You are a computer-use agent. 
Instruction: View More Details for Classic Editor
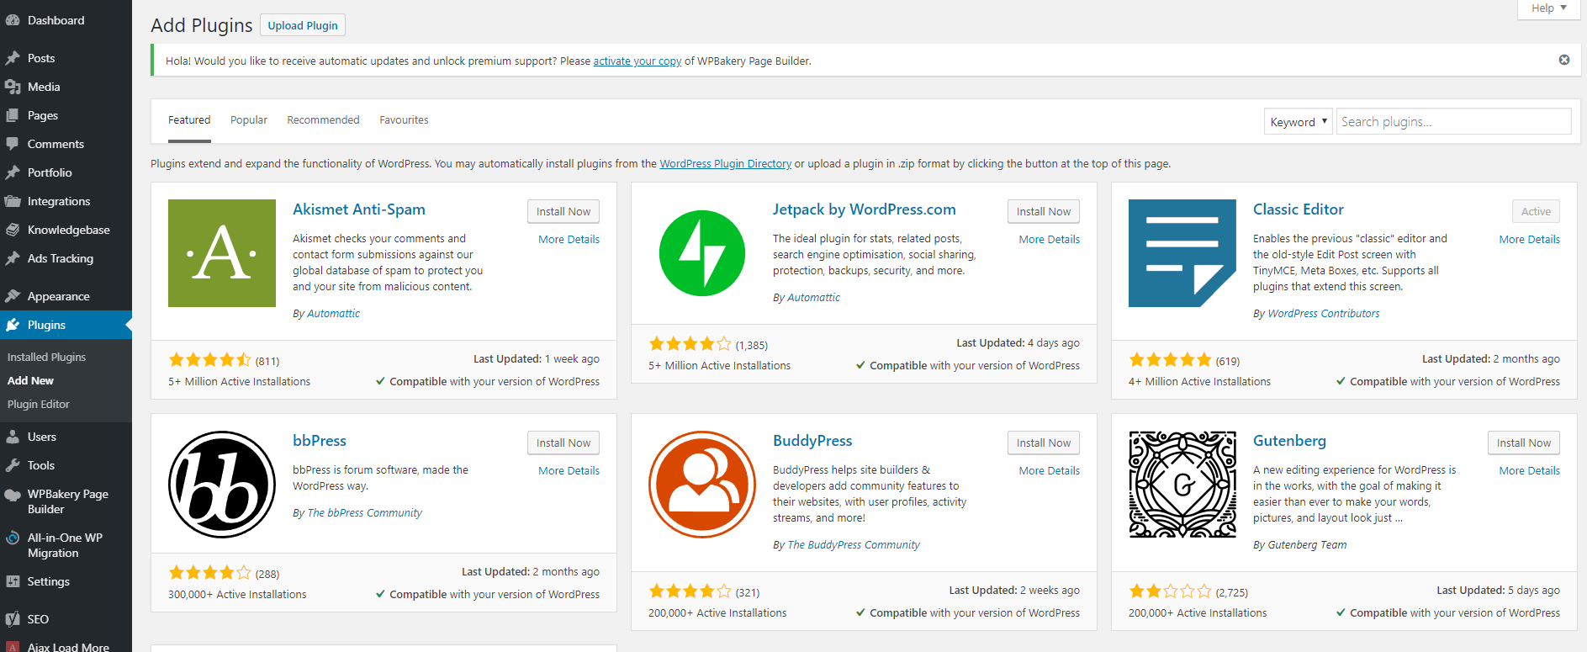pyautogui.click(x=1530, y=239)
